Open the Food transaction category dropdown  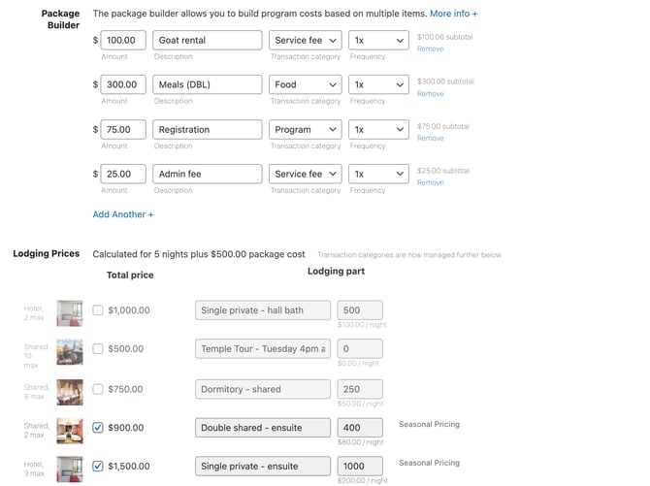click(305, 84)
